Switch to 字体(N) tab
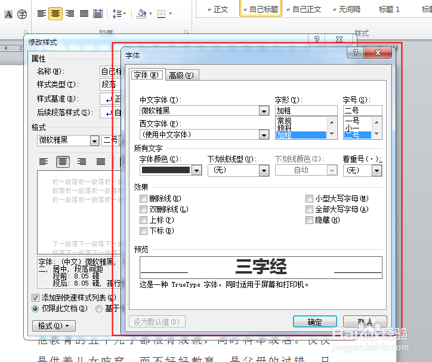The image size is (432, 362). [x=147, y=75]
